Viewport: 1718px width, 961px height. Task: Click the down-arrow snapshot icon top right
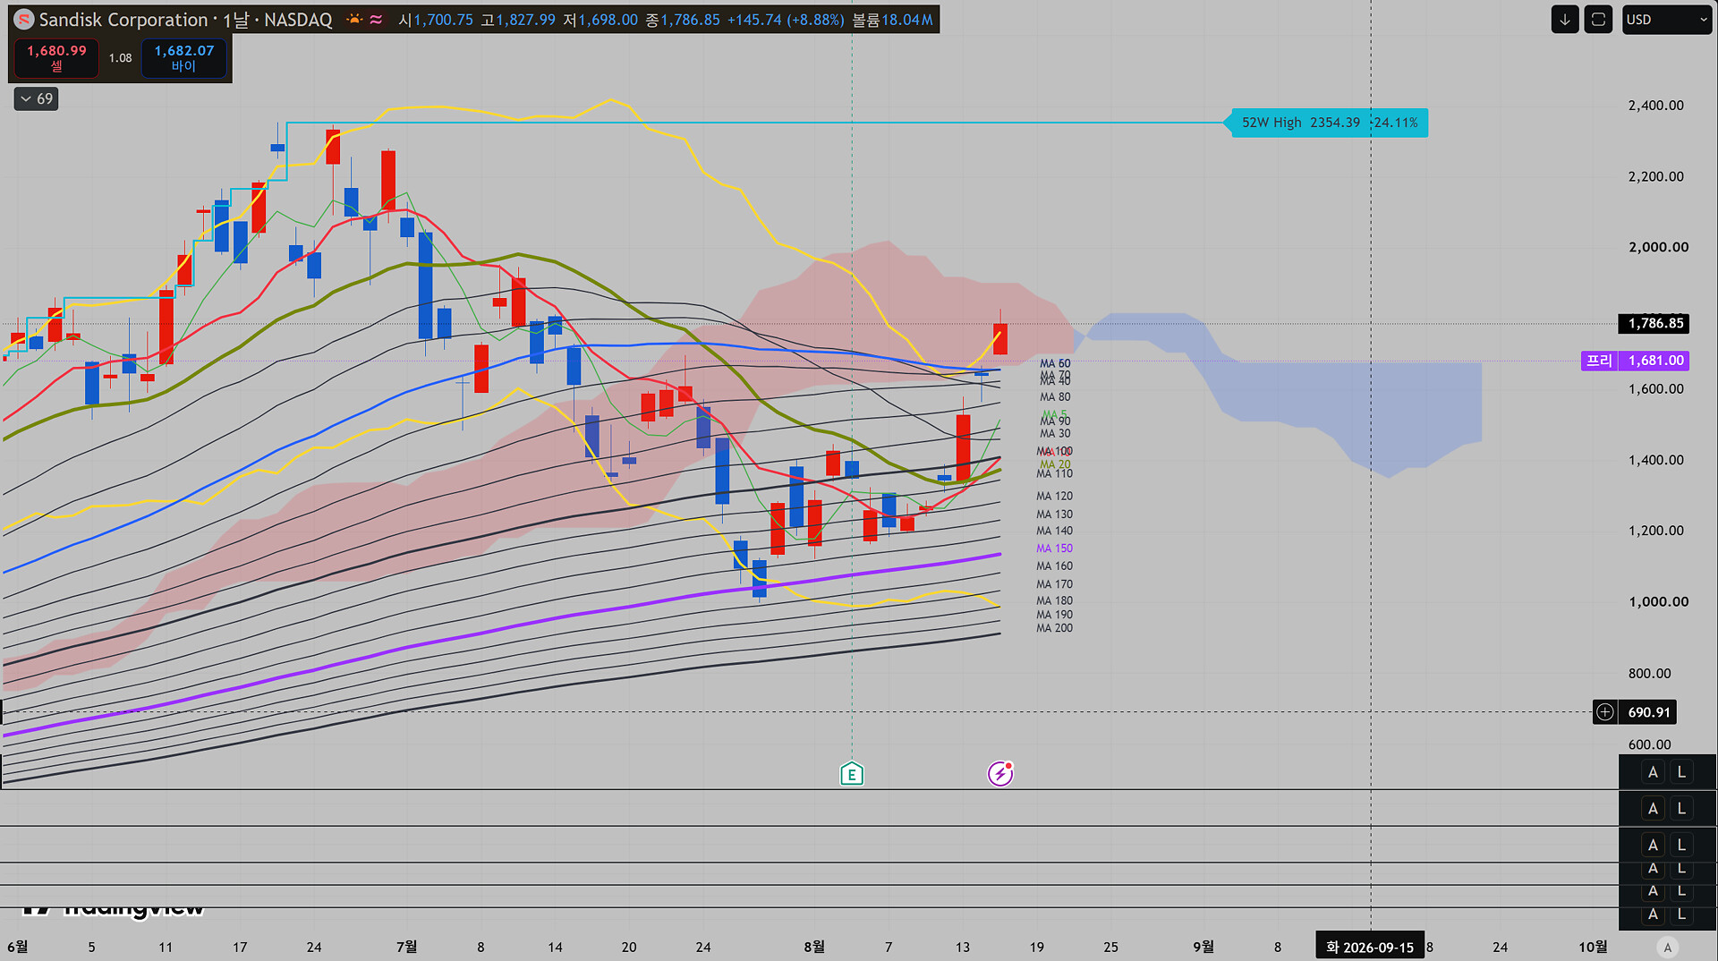(1565, 20)
